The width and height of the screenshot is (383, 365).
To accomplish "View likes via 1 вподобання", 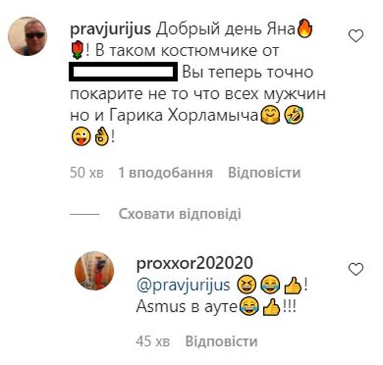I will click(166, 172).
